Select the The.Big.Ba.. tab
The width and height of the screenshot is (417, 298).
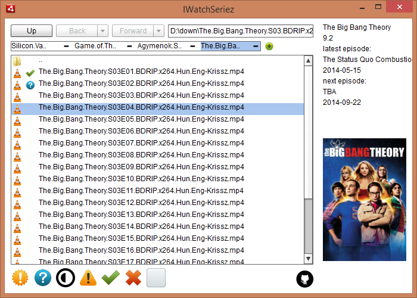coord(220,46)
